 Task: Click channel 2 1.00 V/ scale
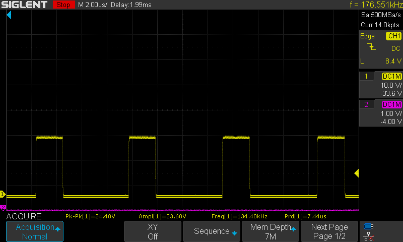pos(391,113)
